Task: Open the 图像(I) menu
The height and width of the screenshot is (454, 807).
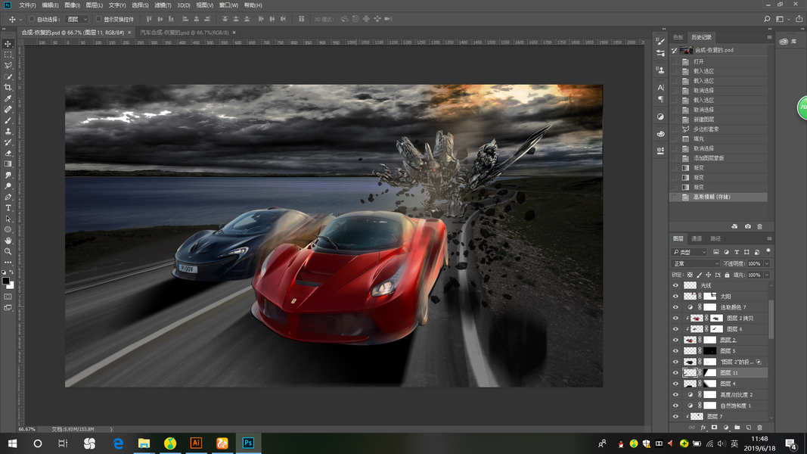Action: (72, 5)
